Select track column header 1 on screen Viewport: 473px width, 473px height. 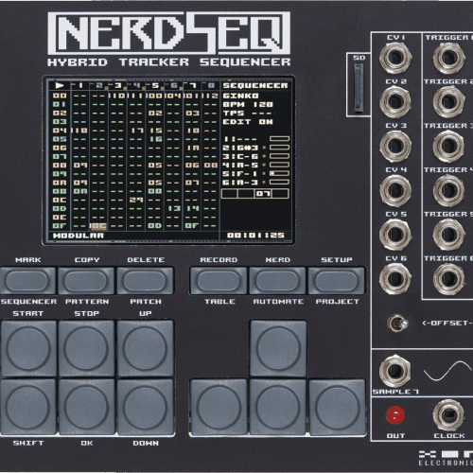(x=80, y=85)
